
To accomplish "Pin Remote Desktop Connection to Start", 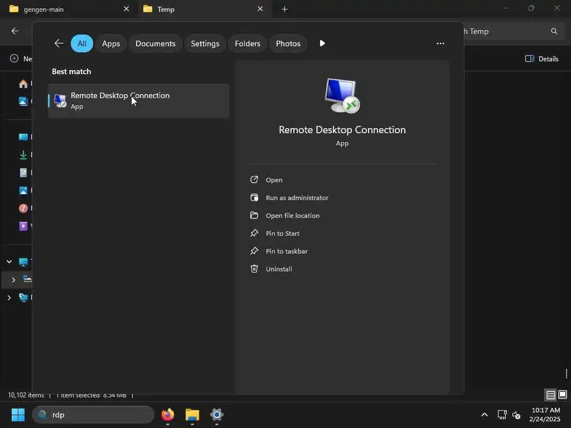I will click(x=282, y=234).
